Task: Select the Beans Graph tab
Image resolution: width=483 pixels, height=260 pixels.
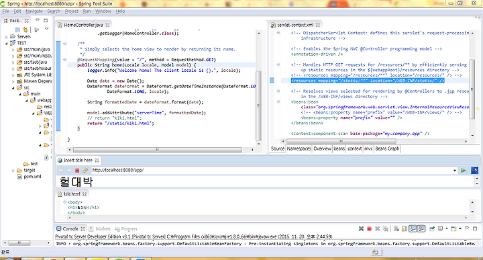Action: pyautogui.click(x=387, y=148)
